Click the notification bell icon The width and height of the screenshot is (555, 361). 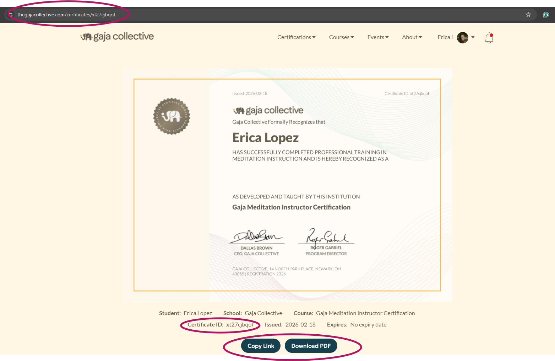[489, 38]
